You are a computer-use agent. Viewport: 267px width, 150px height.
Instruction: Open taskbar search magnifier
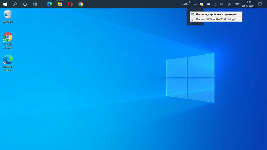(x=15, y=4)
